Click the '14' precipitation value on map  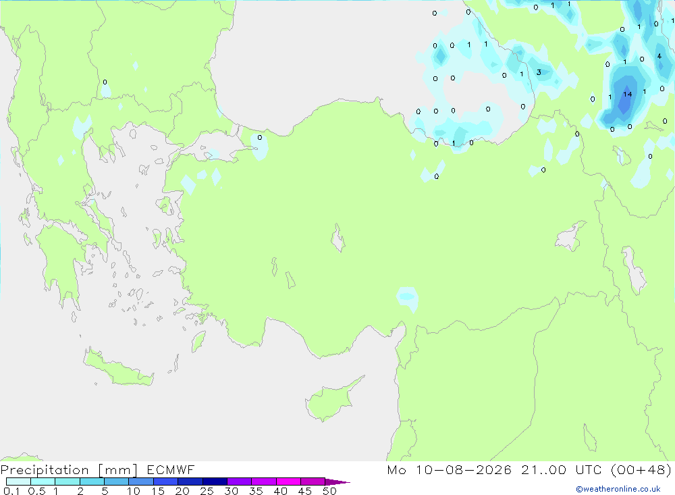pos(627,94)
